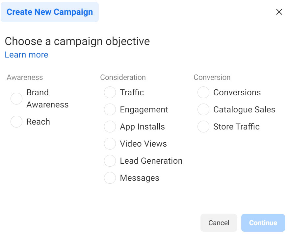The image size is (290, 235).
Task: Choose the Video Views radio button
Action: 110,144
